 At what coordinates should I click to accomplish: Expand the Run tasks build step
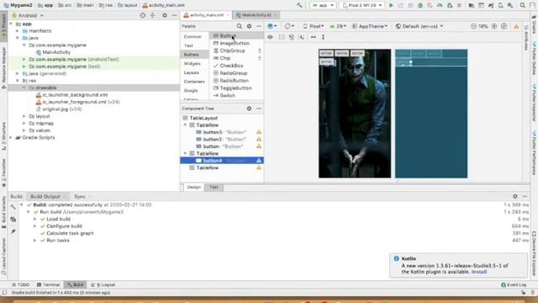(x=35, y=241)
